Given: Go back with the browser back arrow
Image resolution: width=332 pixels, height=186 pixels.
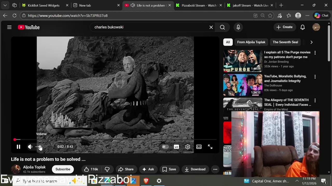Looking at the screenshot, I should pyautogui.click(x=5, y=16).
